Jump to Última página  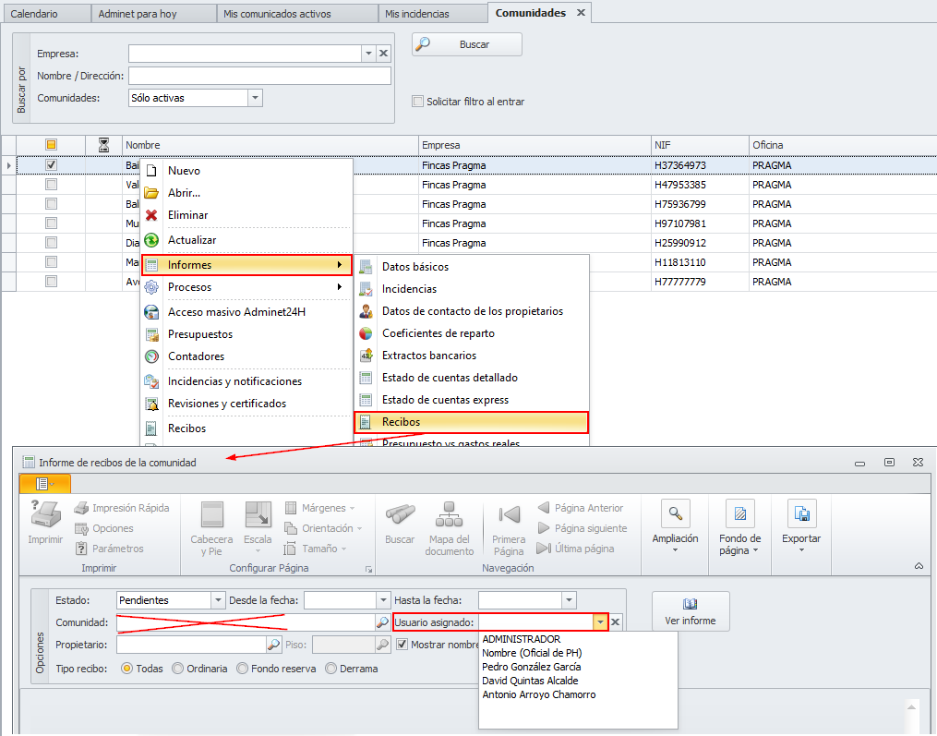click(575, 549)
